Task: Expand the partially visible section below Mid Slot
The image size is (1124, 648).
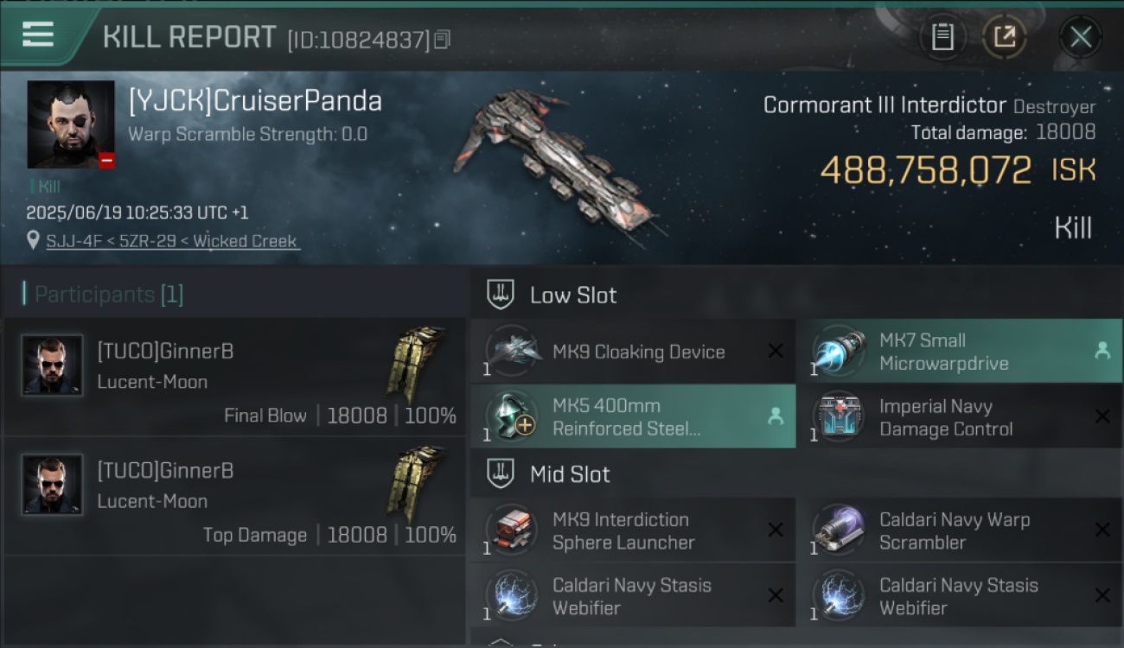Action: (501, 642)
